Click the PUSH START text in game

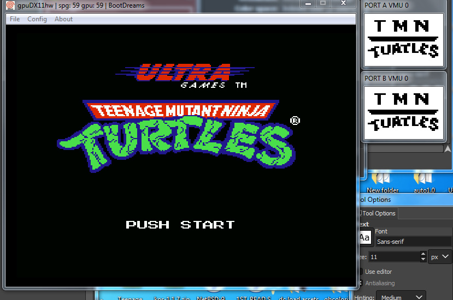tap(180, 225)
